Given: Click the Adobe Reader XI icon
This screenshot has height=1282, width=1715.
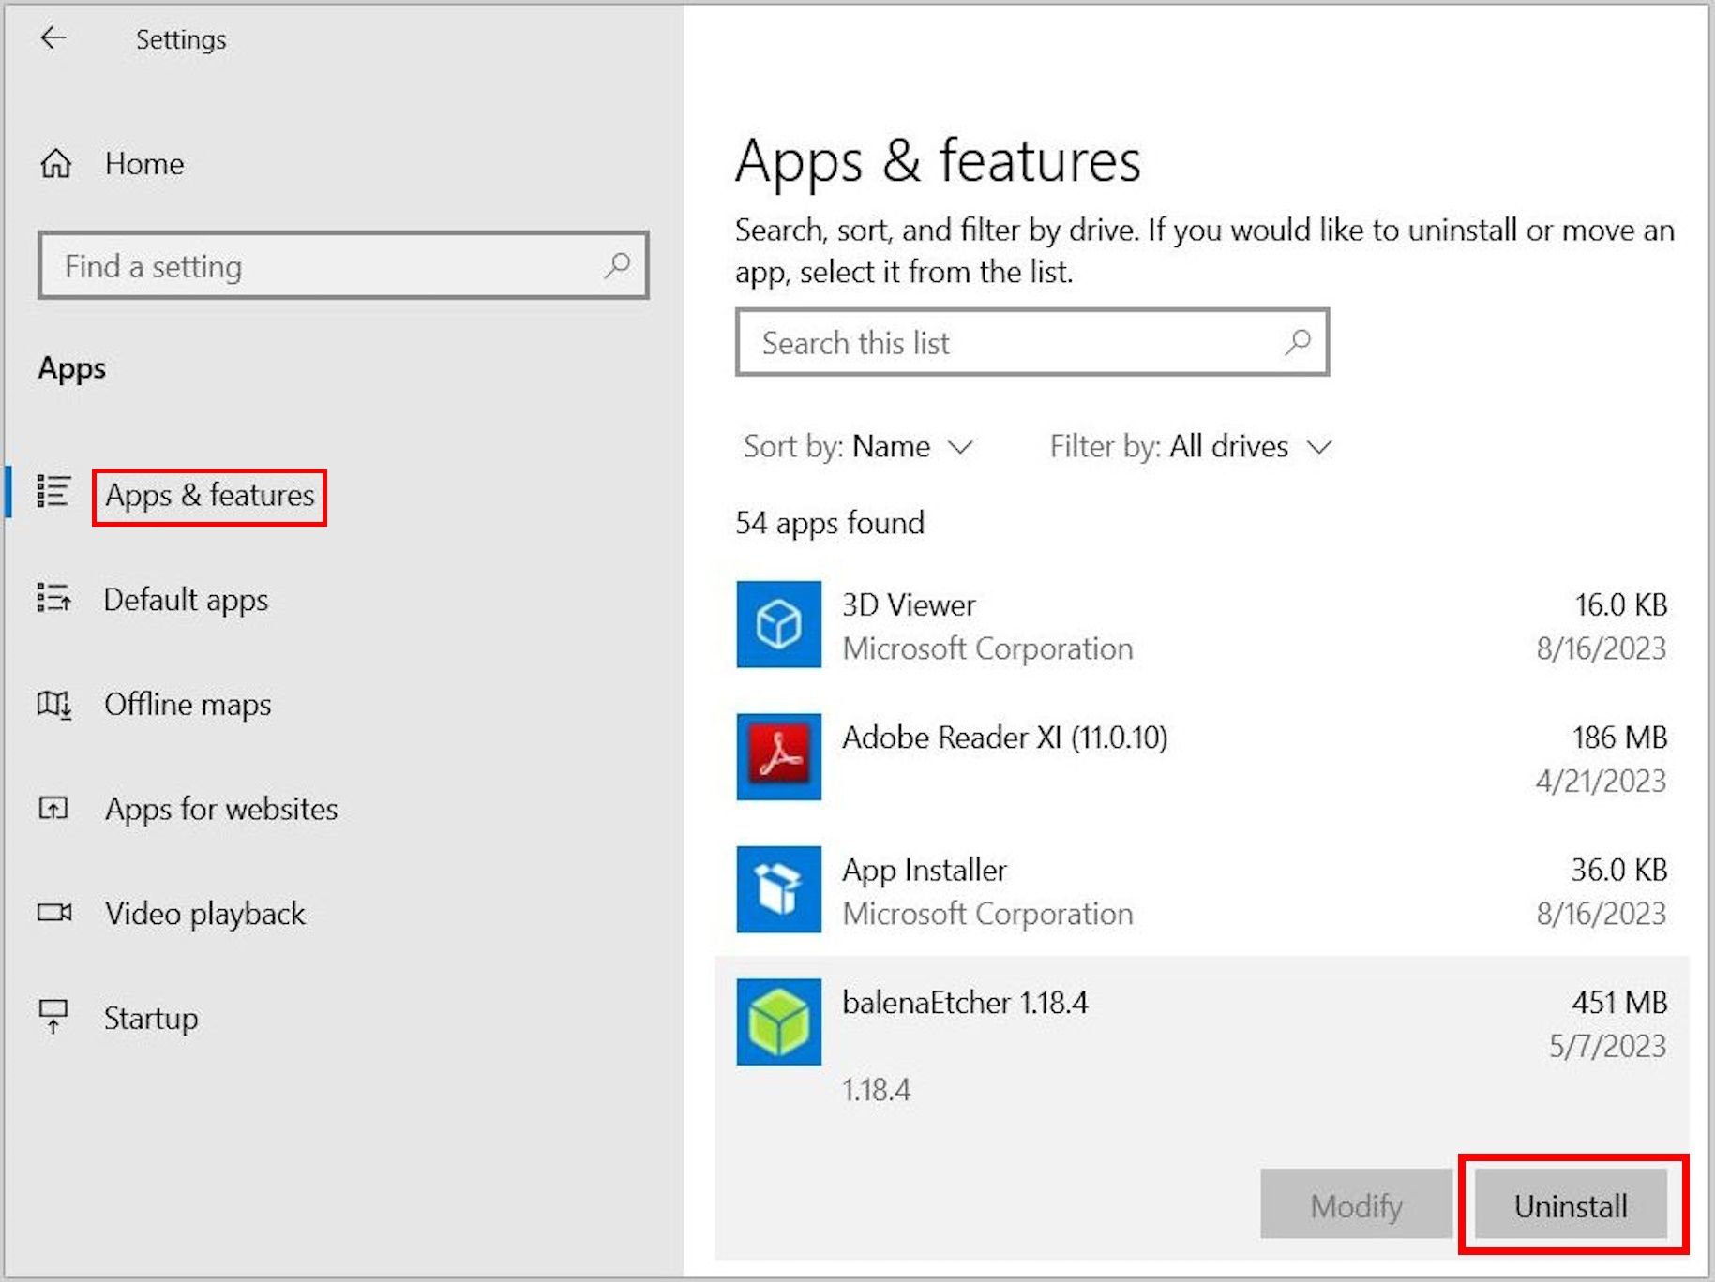Looking at the screenshot, I should pos(778,756).
